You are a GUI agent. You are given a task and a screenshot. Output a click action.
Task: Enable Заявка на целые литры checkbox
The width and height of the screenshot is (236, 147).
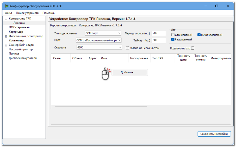(x=127, y=48)
